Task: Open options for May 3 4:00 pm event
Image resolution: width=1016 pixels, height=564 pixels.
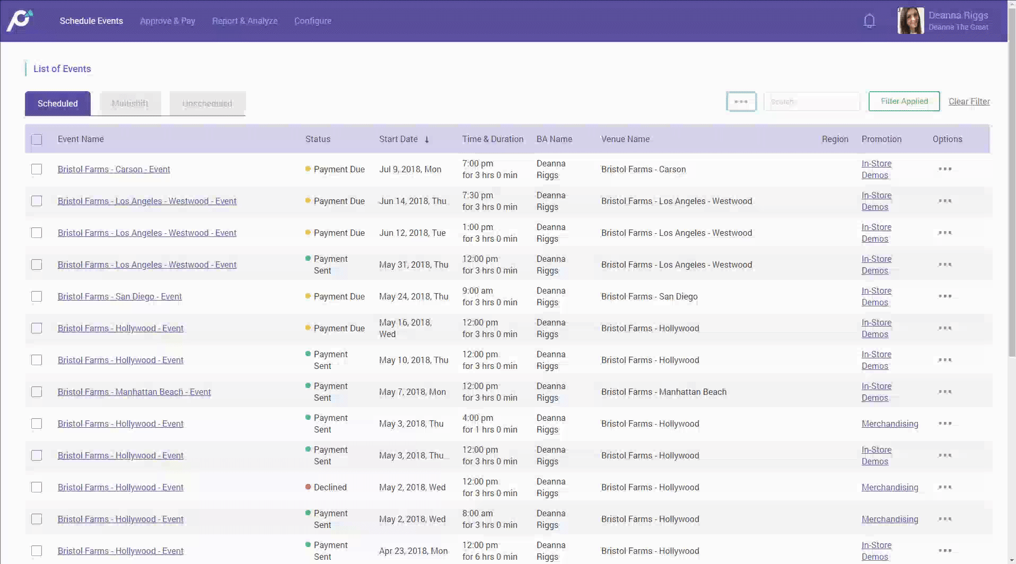Action: (x=945, y=424)
